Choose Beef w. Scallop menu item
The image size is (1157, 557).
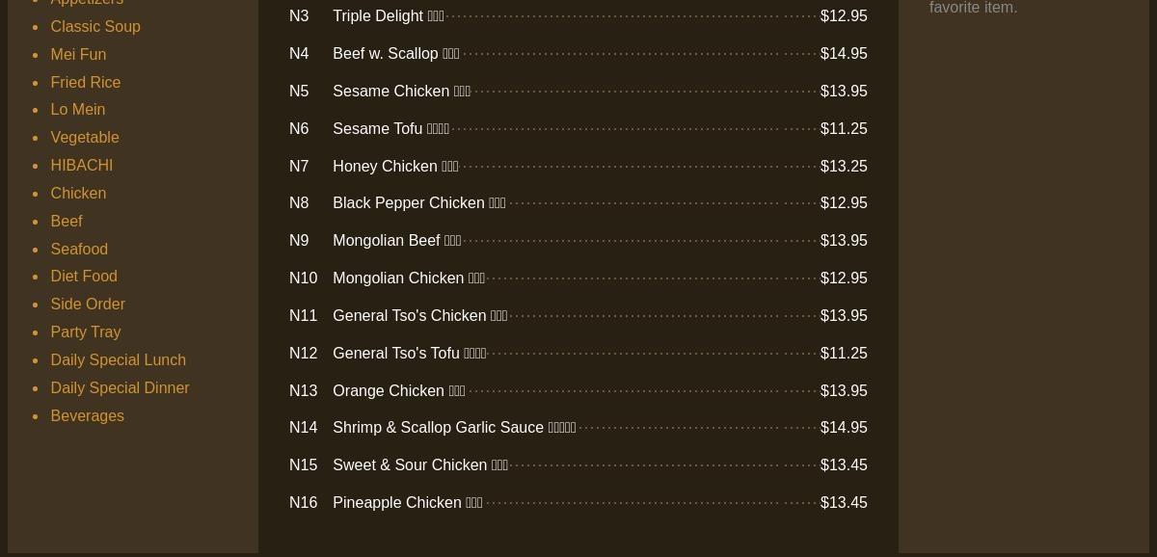point(385,54)
